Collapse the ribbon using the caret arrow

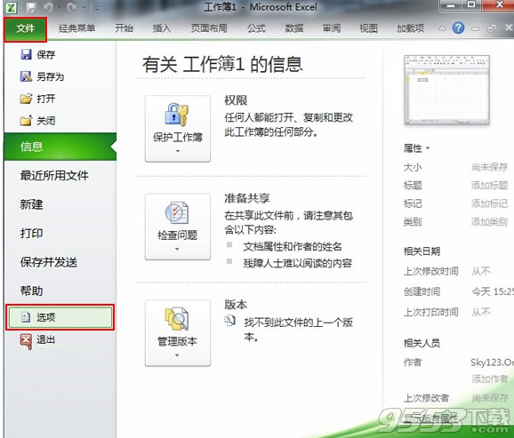coord(442,28)
